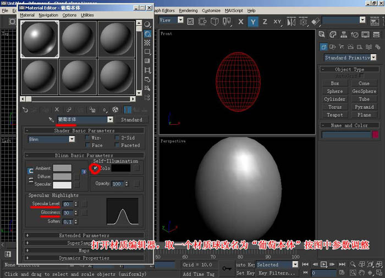Click the Pick Material from Object eyedropper
Screen dimensions: 385x278
(51, 119)
